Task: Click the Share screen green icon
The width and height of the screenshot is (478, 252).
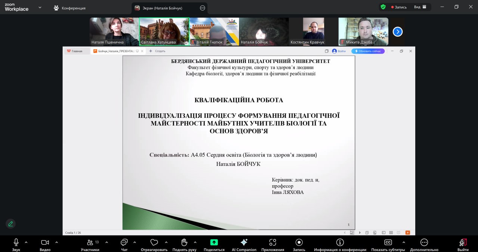Action: pos(214,243)
